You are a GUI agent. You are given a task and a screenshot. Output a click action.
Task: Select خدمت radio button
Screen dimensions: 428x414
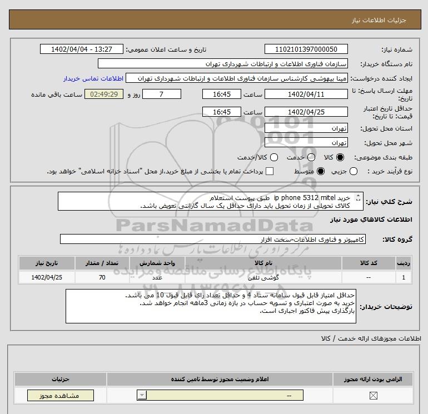point(311,157)
